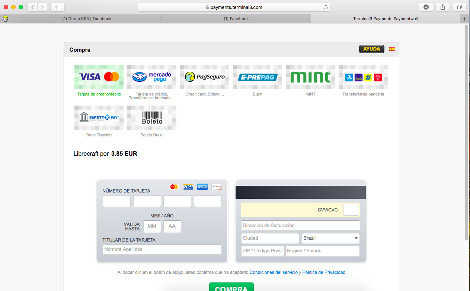Image resolution: width=470 pixels, height=291 pixels.
Task: Select SafetyPay Bank Transfer option
Action: (x=99, y=118)
